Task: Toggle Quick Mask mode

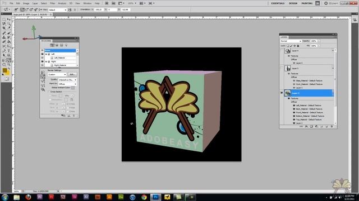Action: [6, 79]
